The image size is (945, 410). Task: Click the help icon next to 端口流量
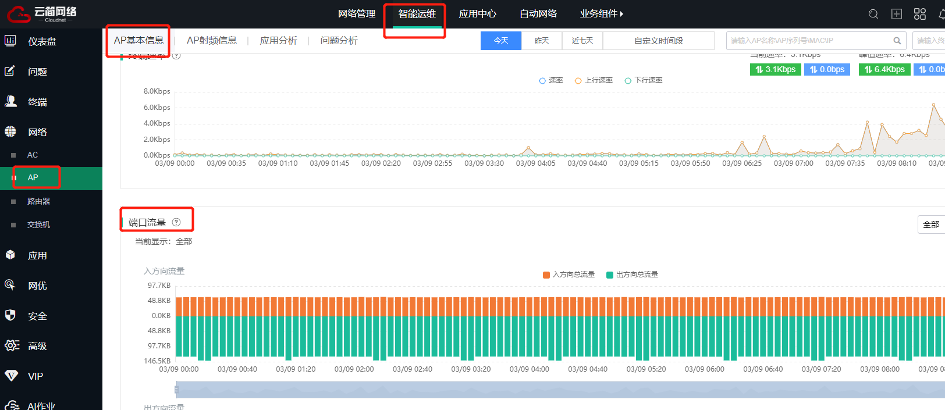point(176,222)
